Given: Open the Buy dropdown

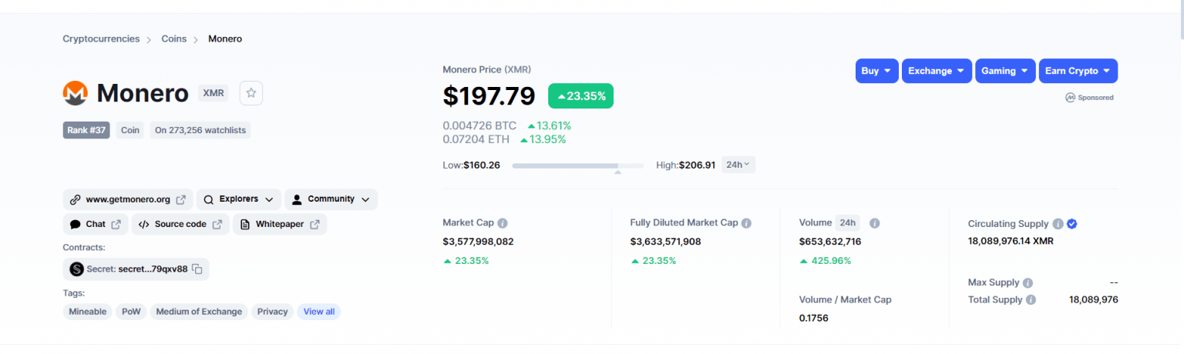Looking at the screenshot, I should 876,71.
